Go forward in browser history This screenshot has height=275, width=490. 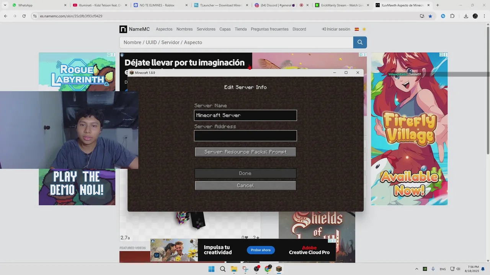[x=15, y=16]
